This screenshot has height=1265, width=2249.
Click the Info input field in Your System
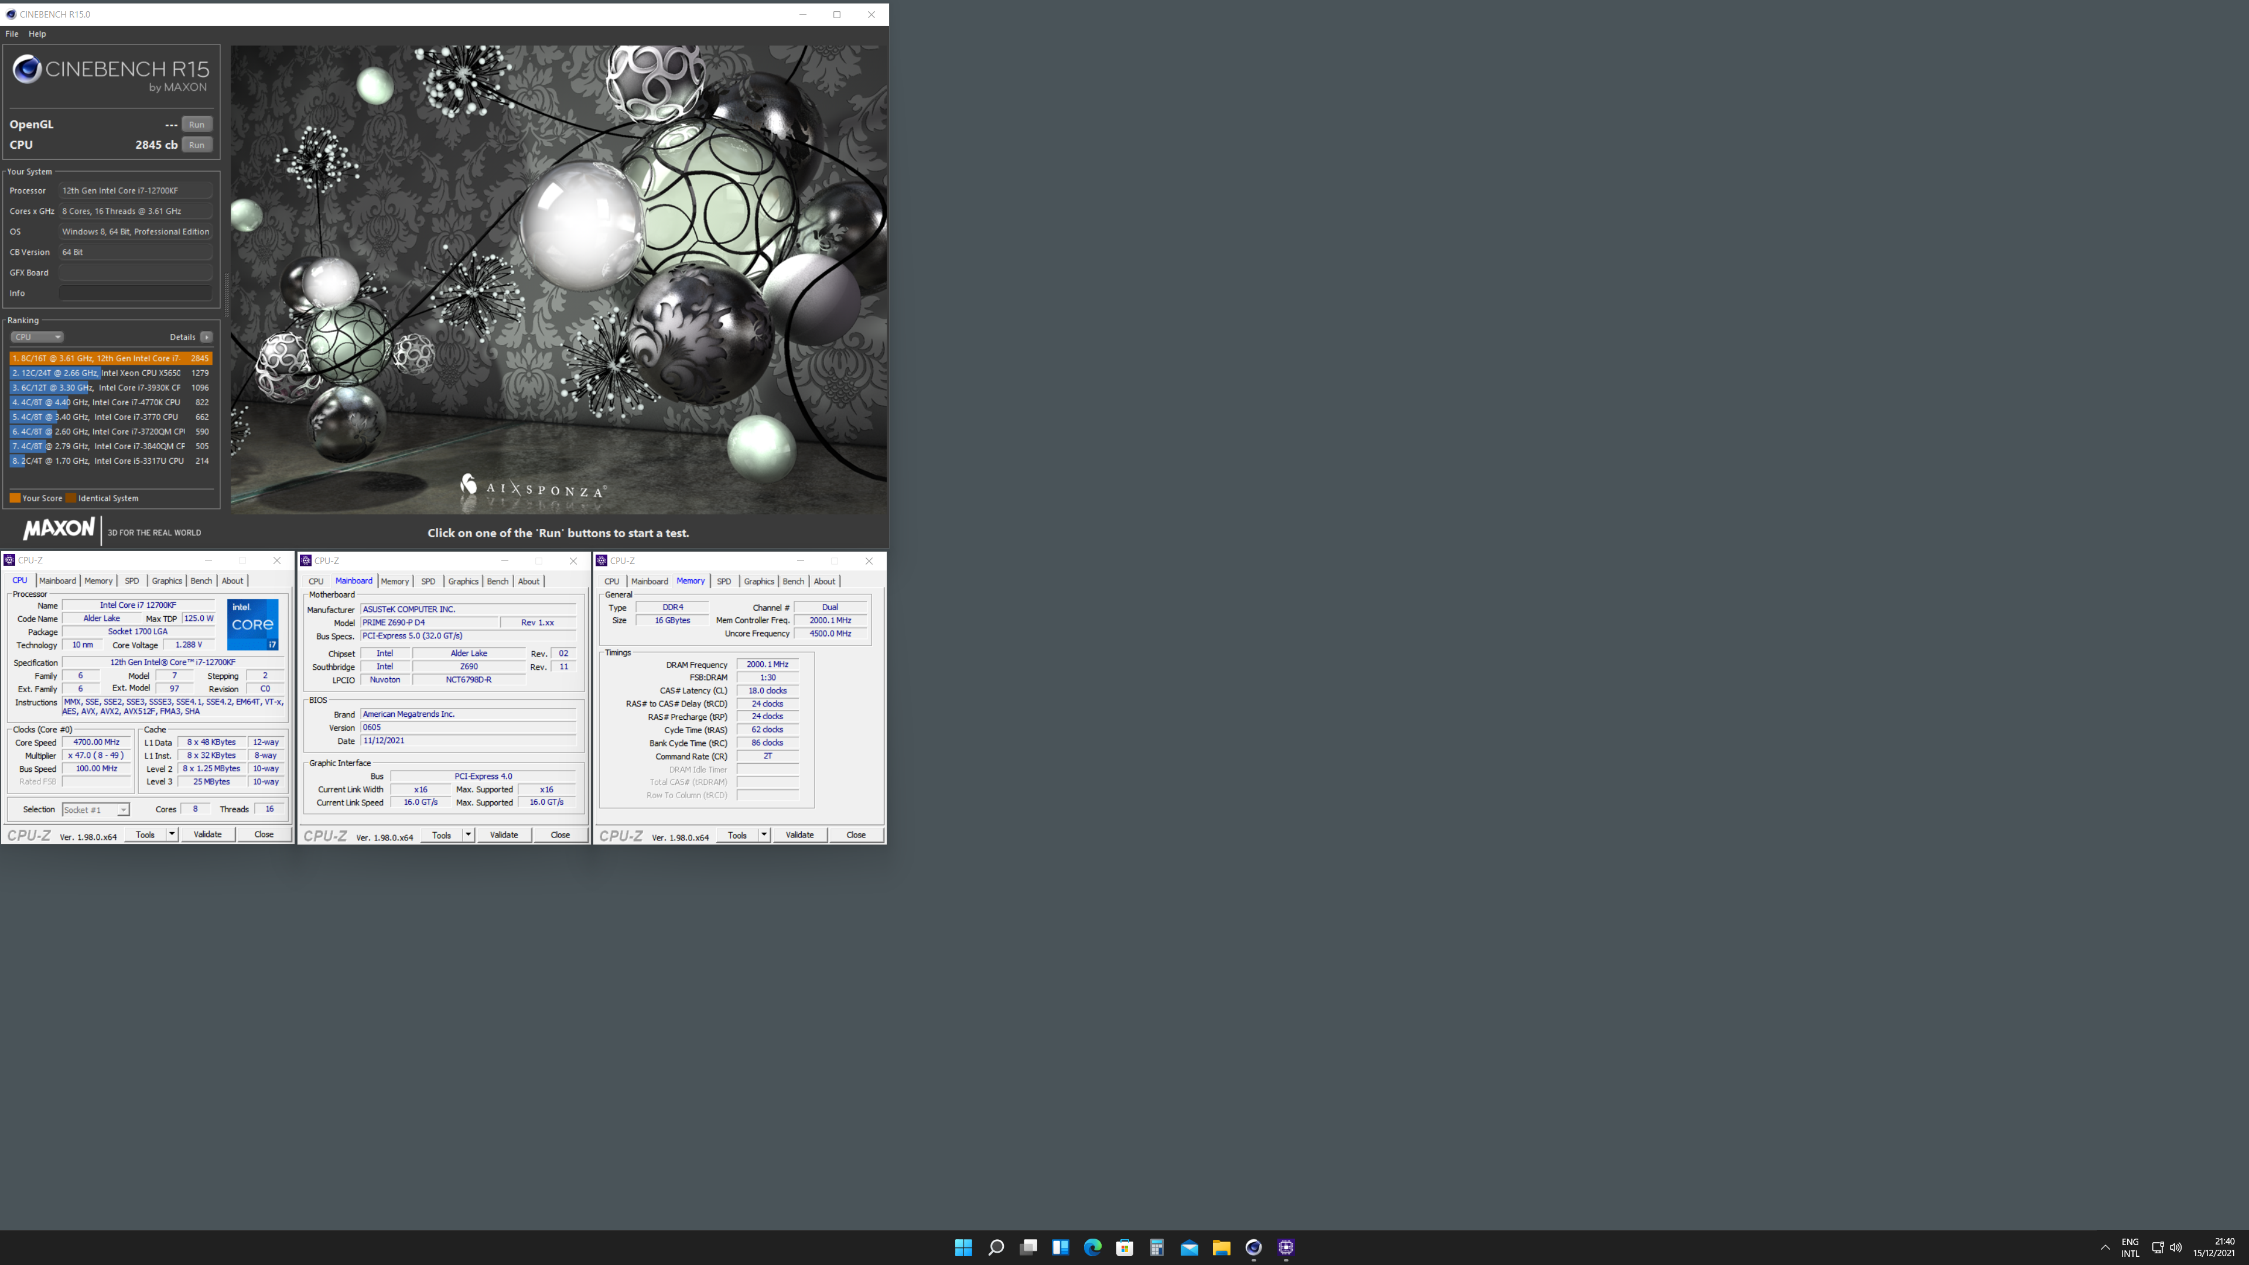click(x=135, y=293)
